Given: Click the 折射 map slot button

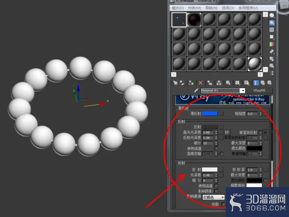Looking at the screenshot, I should click(221, 169).
